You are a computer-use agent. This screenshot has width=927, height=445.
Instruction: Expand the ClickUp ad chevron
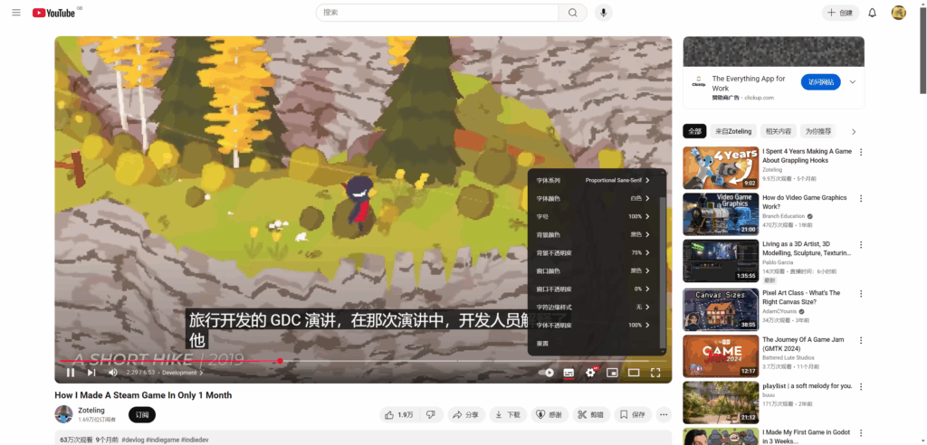853,82
